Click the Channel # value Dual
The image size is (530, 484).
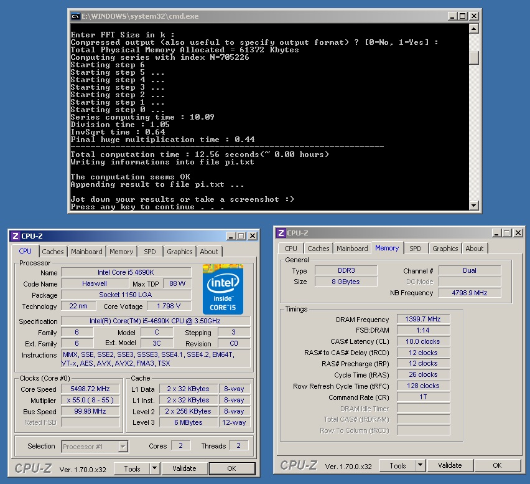470,270
